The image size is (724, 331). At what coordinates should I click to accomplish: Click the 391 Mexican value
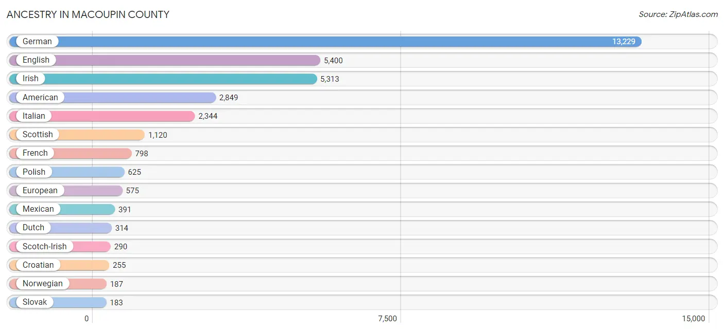pos(125,210)
